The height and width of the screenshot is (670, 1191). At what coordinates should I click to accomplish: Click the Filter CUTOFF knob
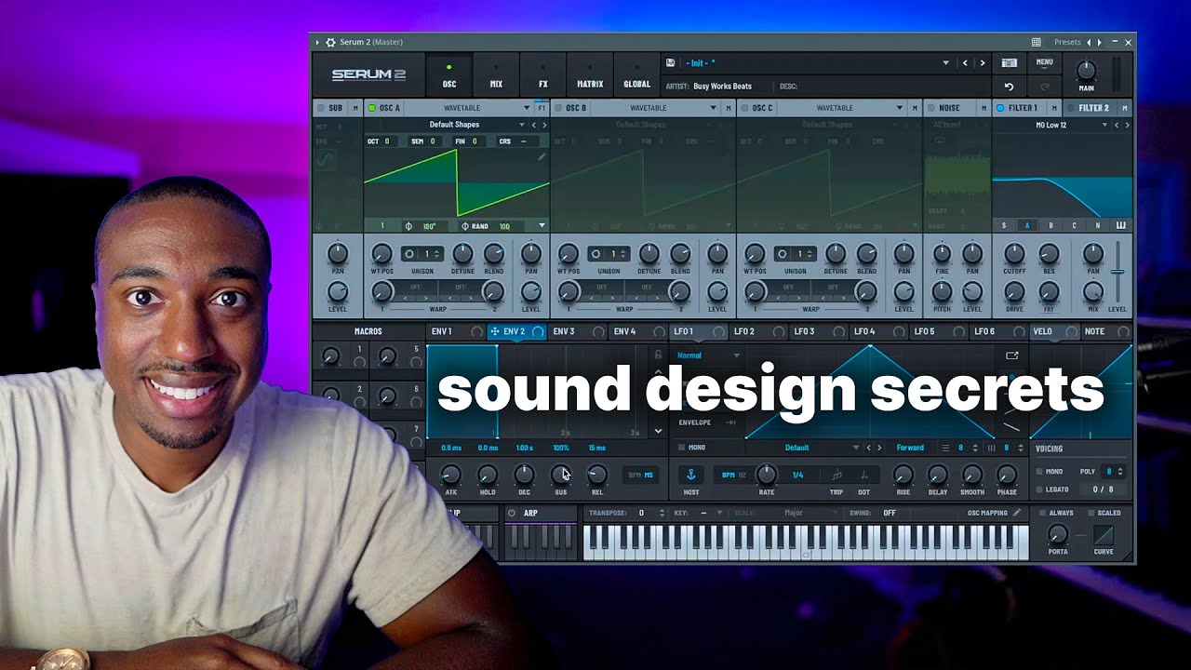point(1014,254)
